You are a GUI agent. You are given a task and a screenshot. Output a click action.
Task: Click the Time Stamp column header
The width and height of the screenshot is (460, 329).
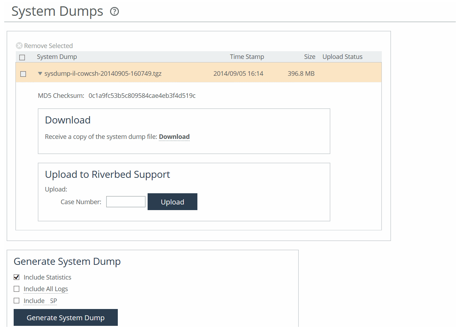[x=247, y=57]
